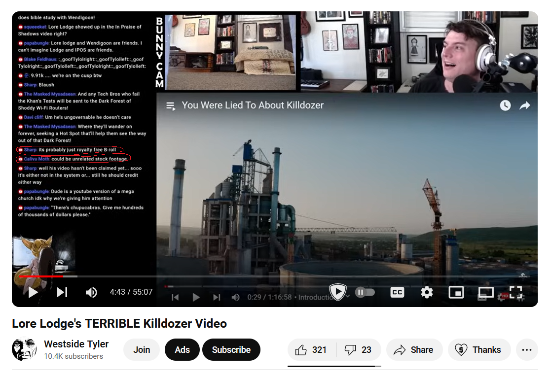Click the shield play icon in the player
The image size is (551, 376).
(338, 292)
